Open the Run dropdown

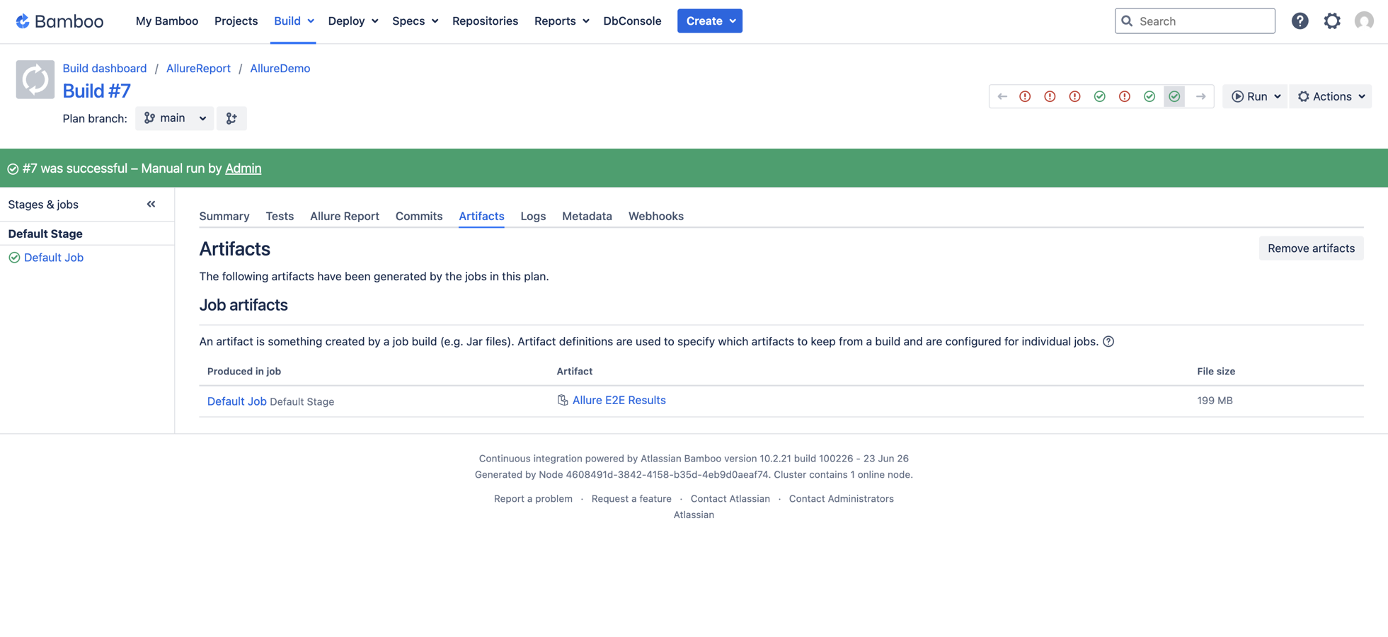pyautogui.click(x=1255, y=96)
